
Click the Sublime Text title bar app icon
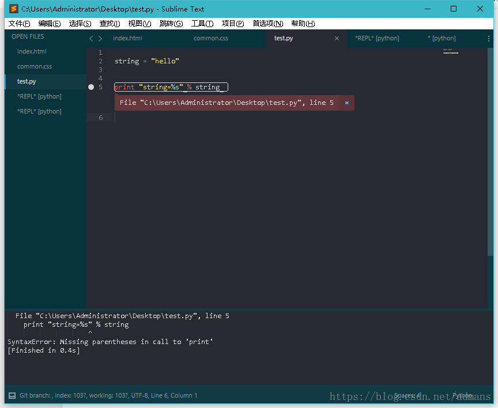coord(13,9)
